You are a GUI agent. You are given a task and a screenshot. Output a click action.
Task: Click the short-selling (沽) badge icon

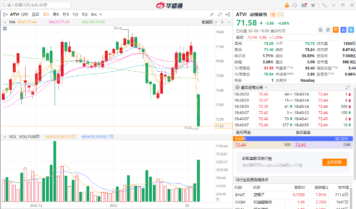click(x=281, y=15)
